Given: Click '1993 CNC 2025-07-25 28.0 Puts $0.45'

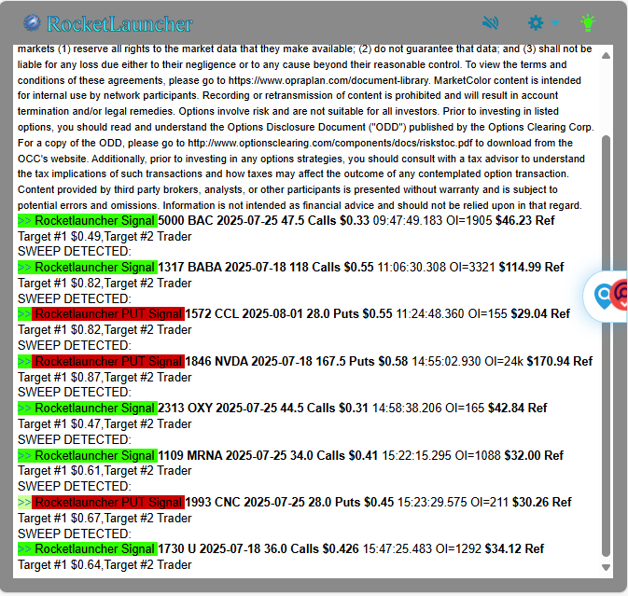Looking at the screenshot, I should (289, 503).
